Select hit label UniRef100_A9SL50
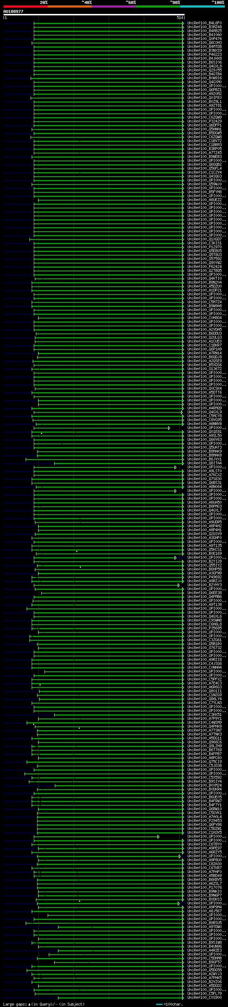 204,435
